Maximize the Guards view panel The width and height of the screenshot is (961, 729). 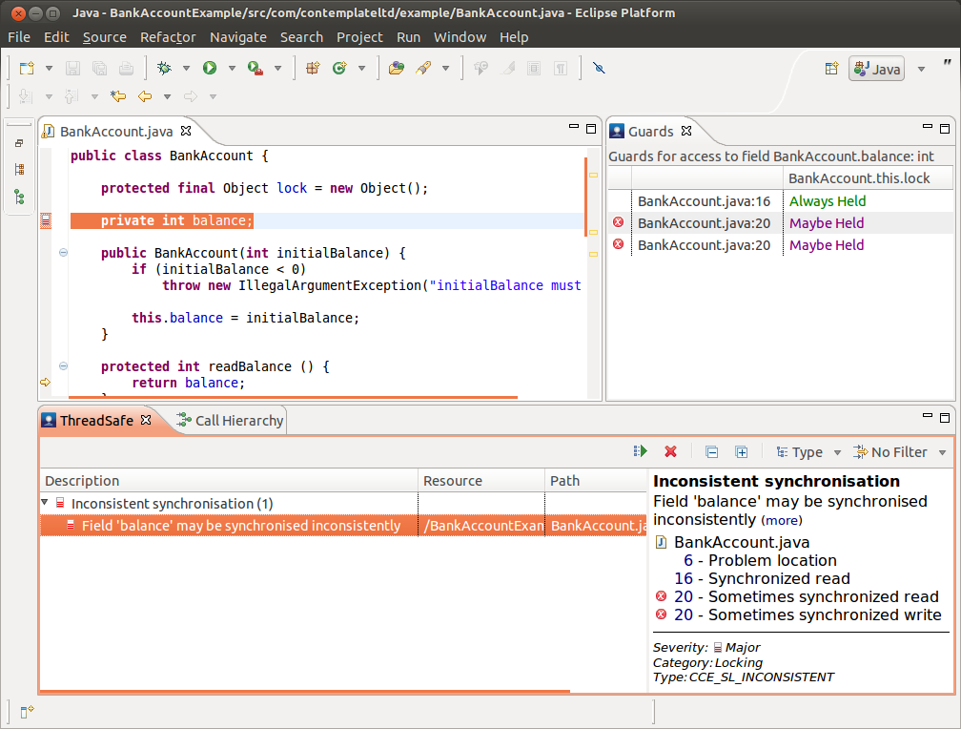(945, 128)
